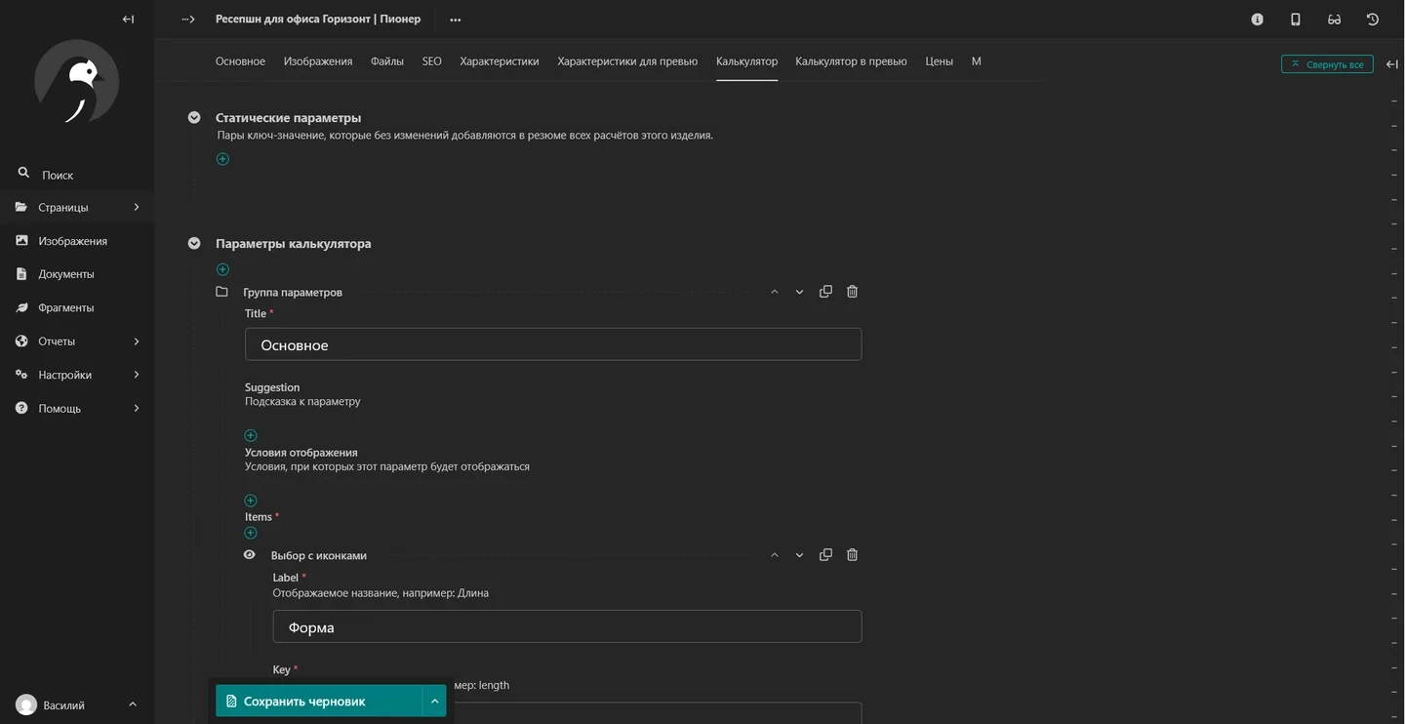Screen dimensions: 1405x724
Task: Move Группа параметров block down
Action: (800, 292)
